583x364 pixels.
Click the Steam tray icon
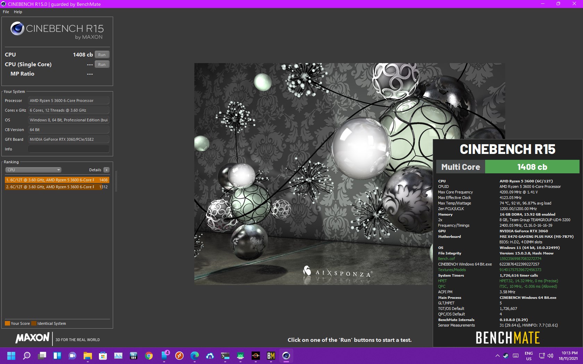click(506, 356)
